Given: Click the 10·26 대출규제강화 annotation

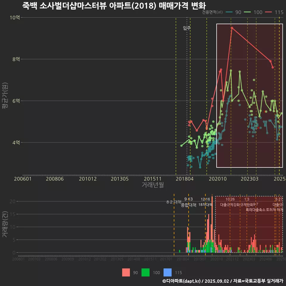Looking at the screenshot, I should (x=230, y=202).
